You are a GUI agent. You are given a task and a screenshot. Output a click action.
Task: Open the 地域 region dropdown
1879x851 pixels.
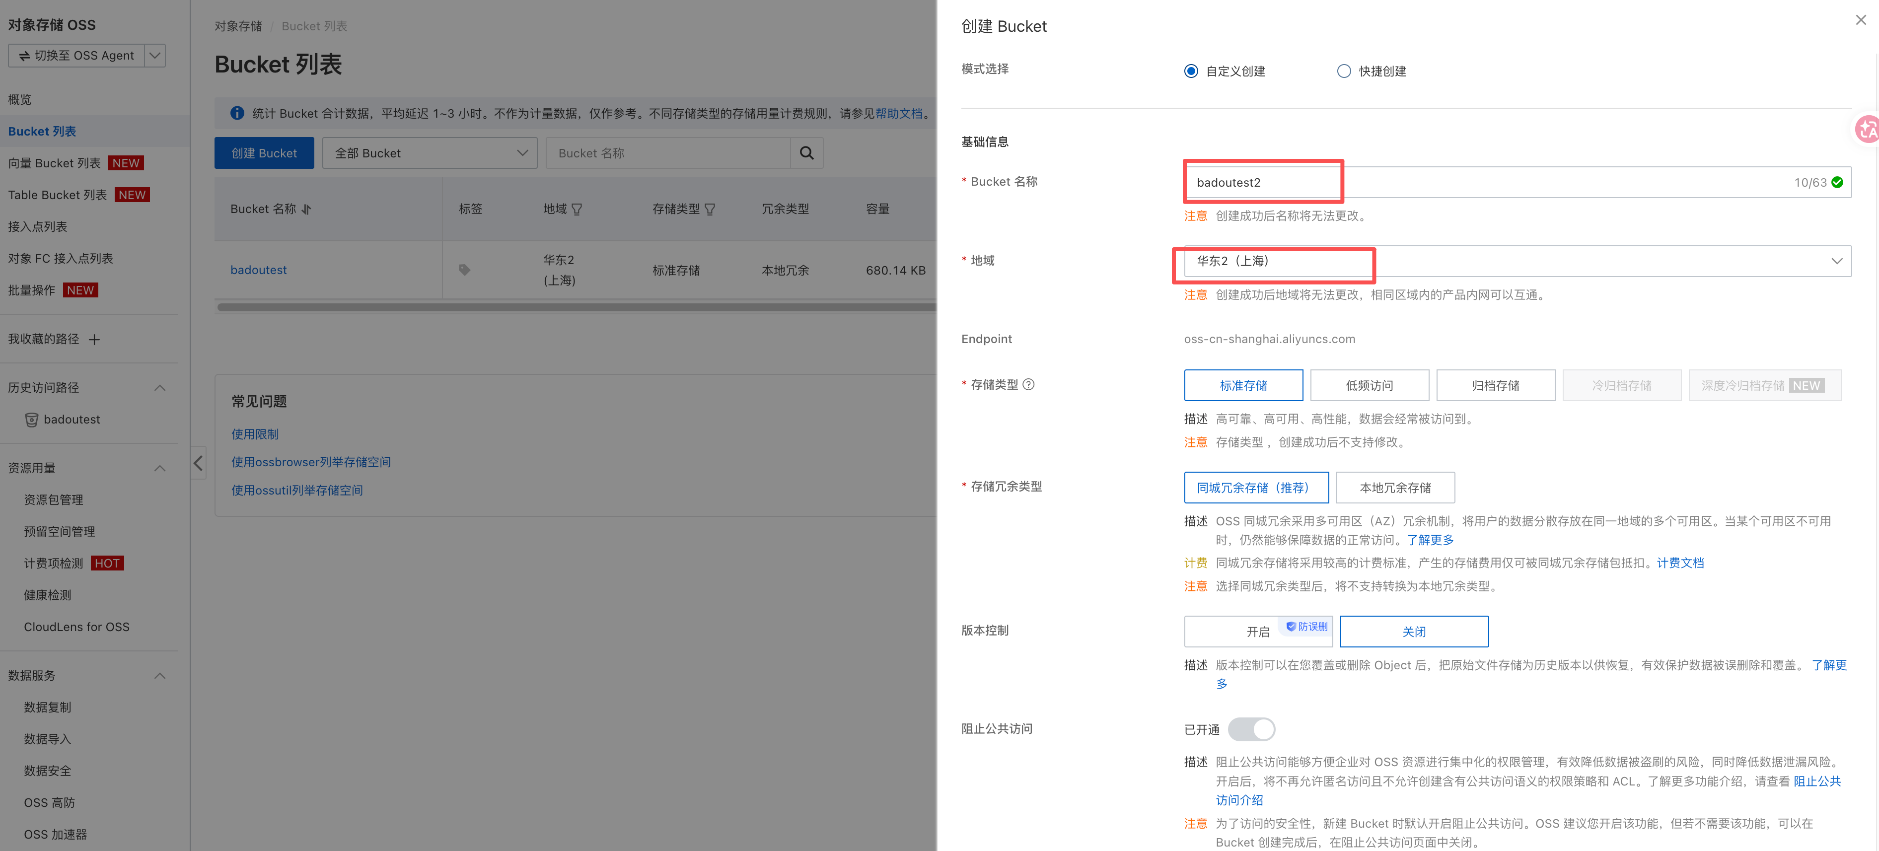click(1517, 261)
